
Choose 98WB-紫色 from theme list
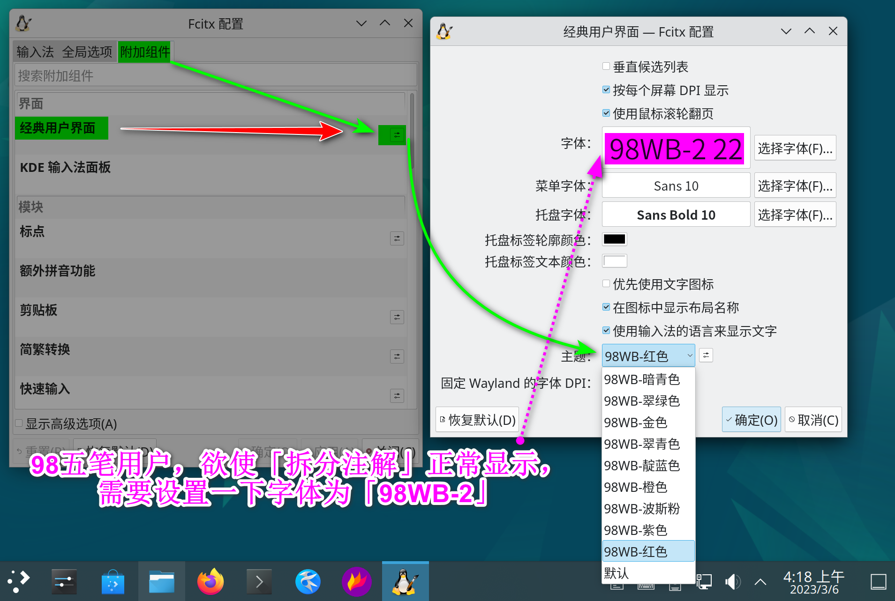pyautogui.click(x=648, y=530)
